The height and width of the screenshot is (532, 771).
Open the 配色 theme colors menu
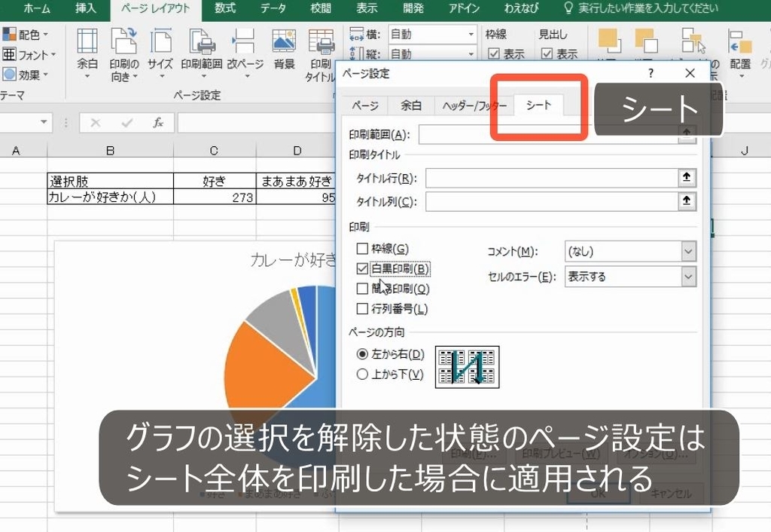tap(25, 35)
